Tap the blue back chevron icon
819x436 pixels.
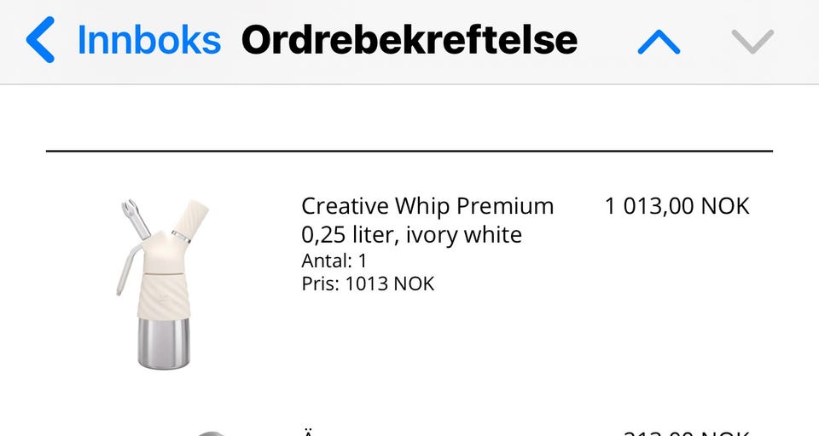coord(40,40)
